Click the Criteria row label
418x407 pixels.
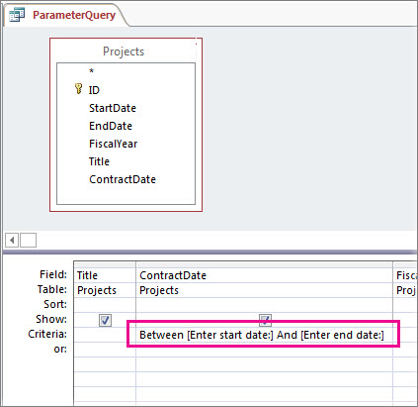(x=47, y=334)
